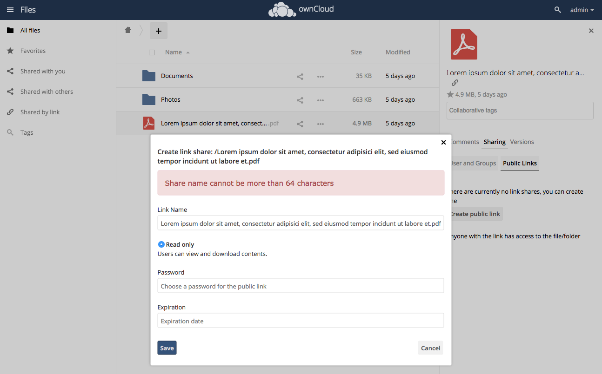Cancel the link share dialog
Screen dimensions: 602x374
pos(430,348)
